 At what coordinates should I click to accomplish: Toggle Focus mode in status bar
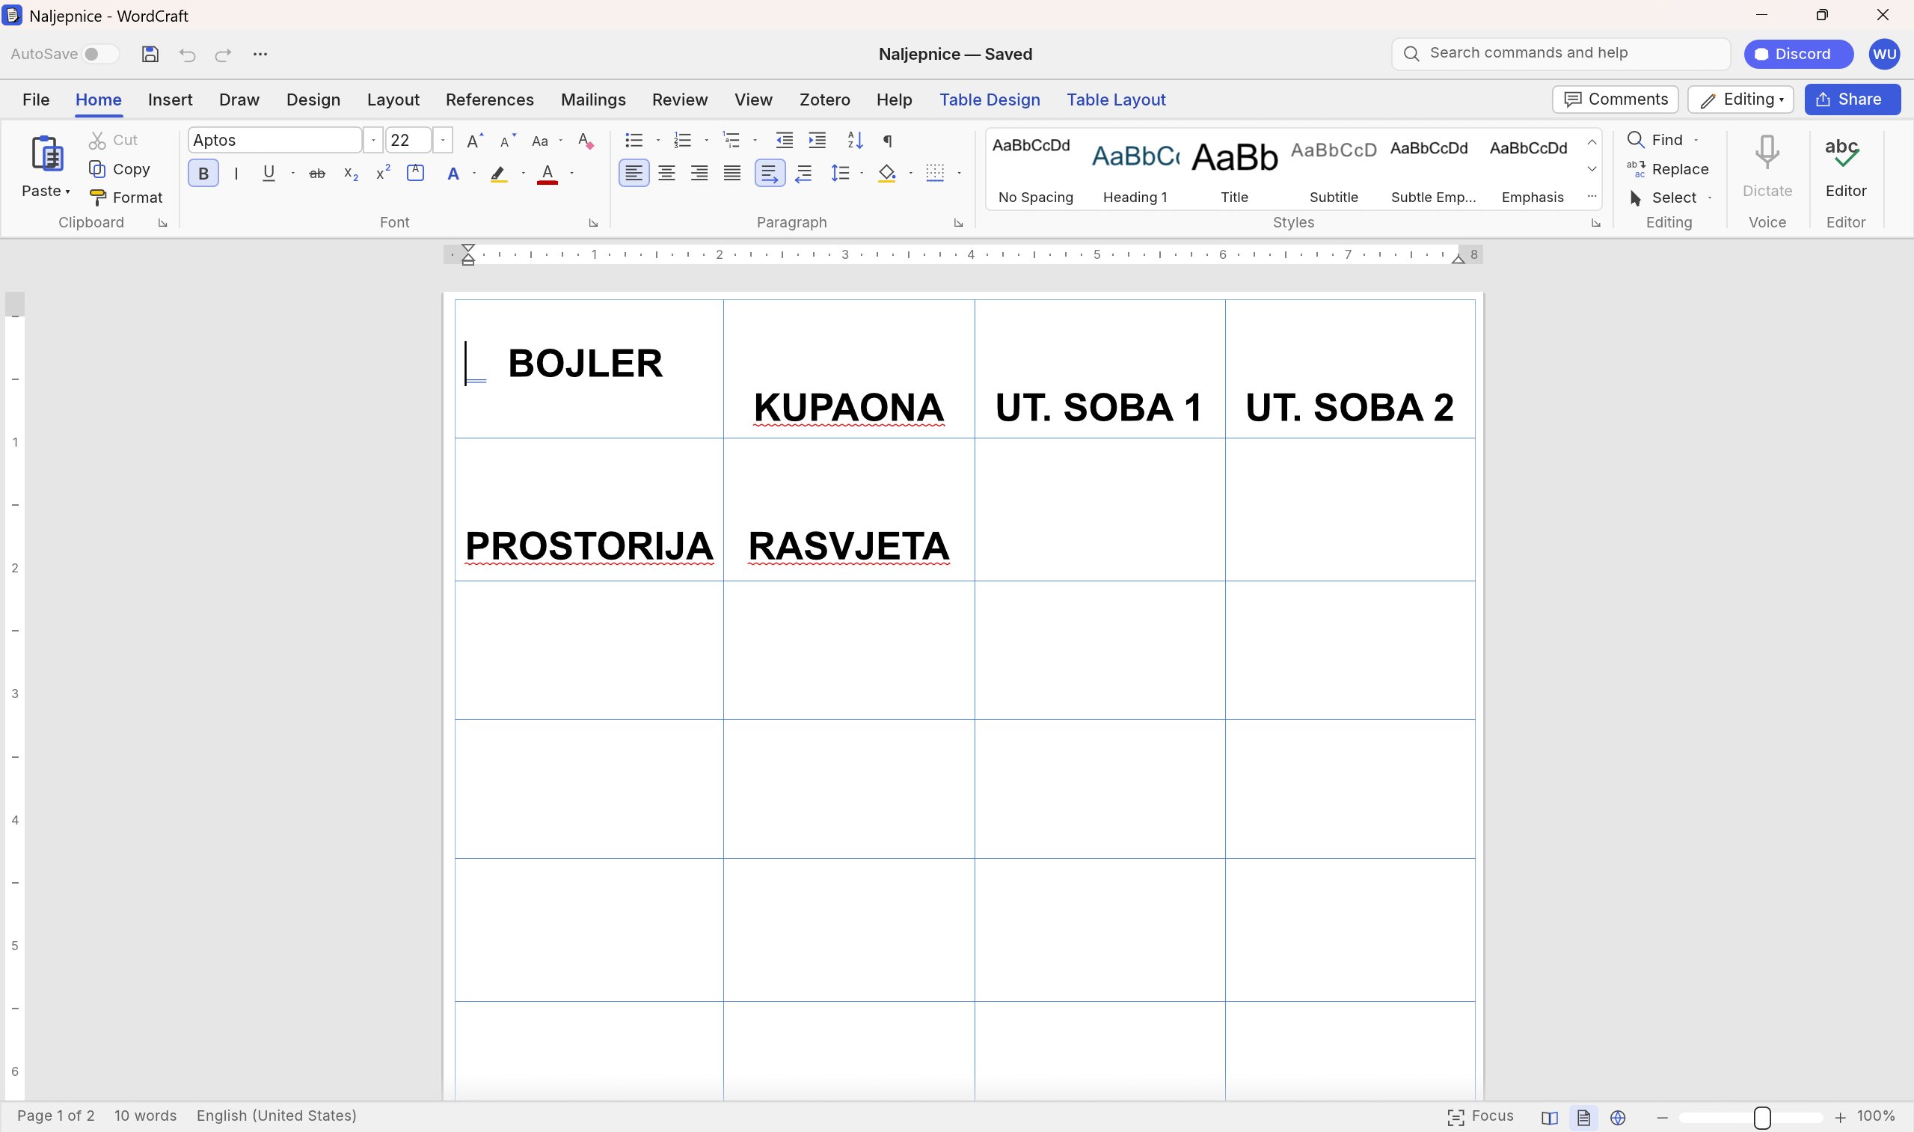[x=1480, y=1117]
